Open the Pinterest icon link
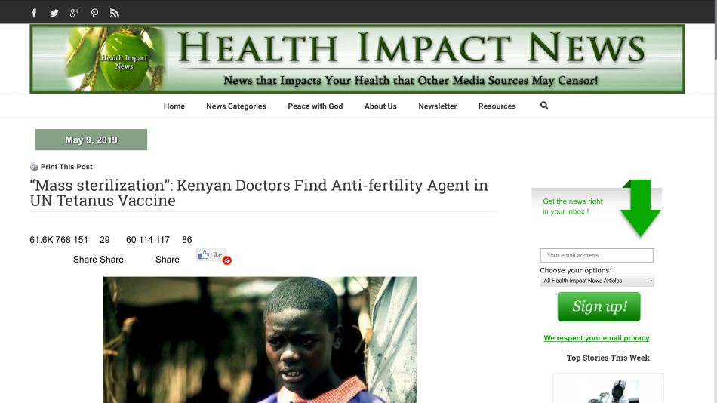Viewport: 717px width, 403px height. point(94,13)
